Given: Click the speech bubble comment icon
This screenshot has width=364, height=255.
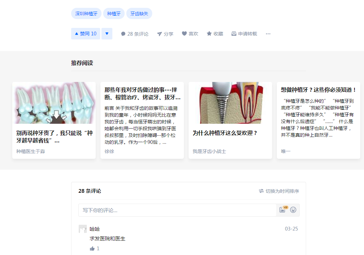Looking at the screenshot, I should [x=123, y=34].
